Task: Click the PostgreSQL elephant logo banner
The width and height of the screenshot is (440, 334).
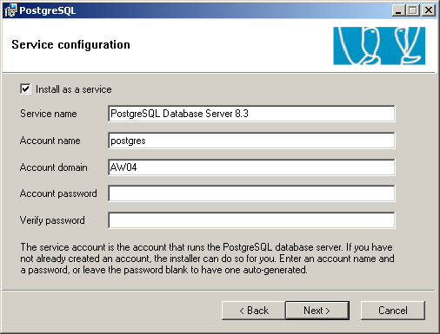Action: (379, 46)
